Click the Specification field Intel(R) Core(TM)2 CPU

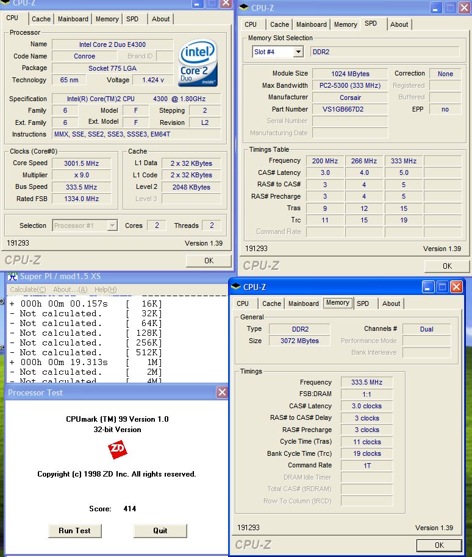[x=137, y=99]
